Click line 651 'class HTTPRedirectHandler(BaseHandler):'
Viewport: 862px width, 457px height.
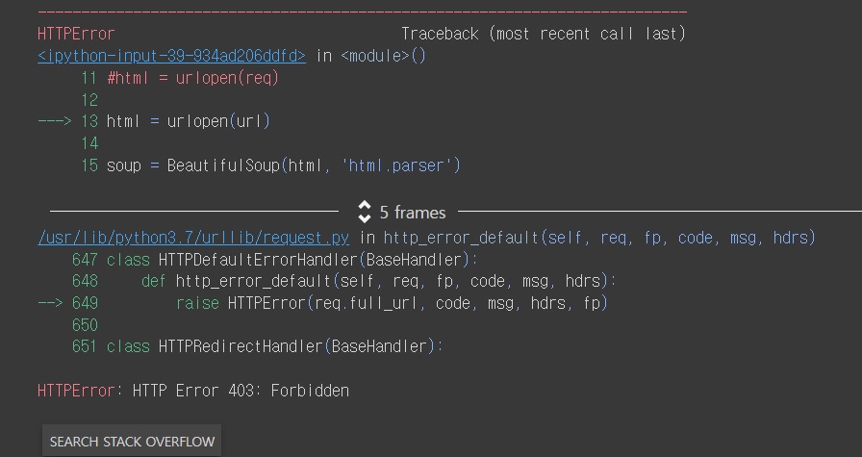[275, 346]
